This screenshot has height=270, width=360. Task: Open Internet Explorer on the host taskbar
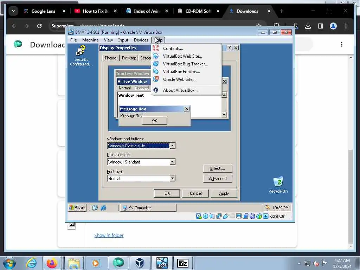coord(31,263)
